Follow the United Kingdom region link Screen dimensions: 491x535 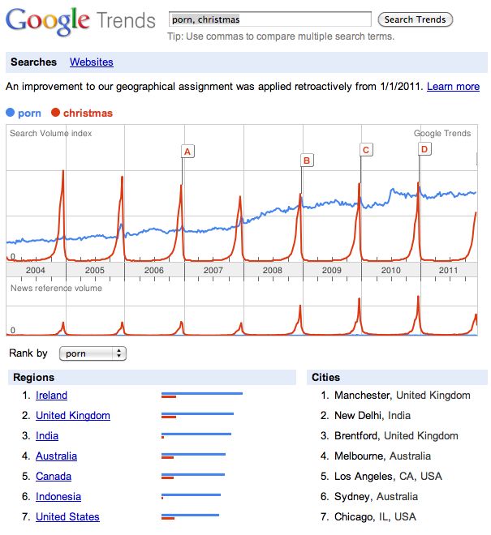(73, 416)
